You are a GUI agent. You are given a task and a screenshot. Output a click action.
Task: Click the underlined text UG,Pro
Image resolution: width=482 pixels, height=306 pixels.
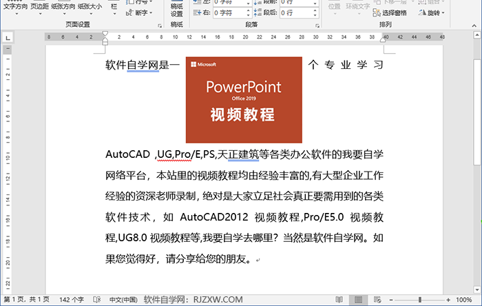(x=174, y=154)
